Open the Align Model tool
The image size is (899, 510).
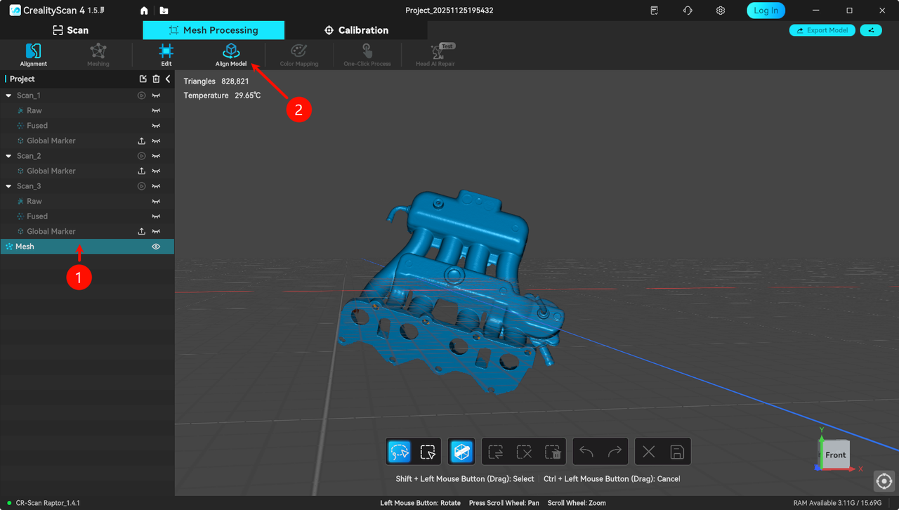coord(230,54)
